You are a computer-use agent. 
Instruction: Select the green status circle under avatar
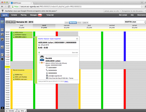[40, 63]
